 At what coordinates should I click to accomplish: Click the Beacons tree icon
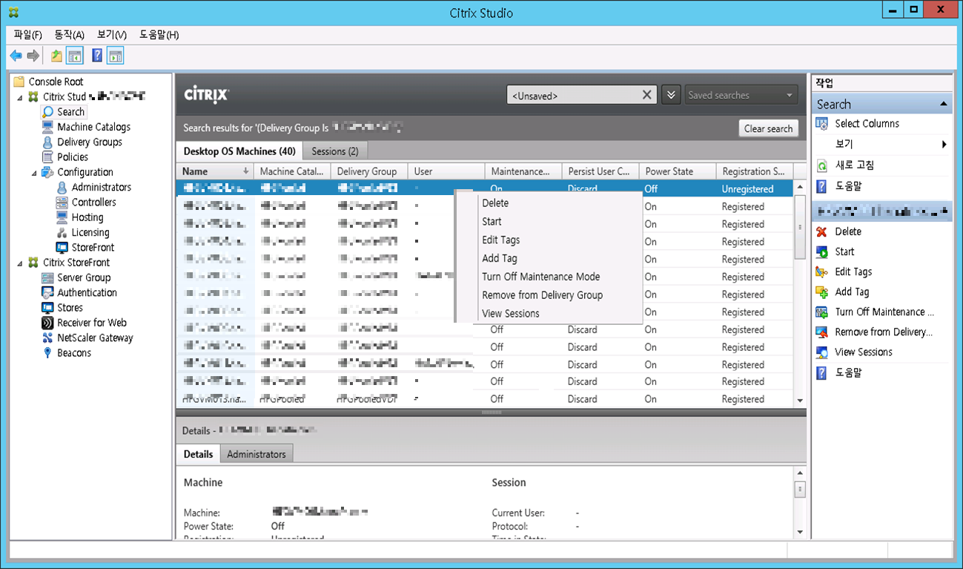(48, 353)
